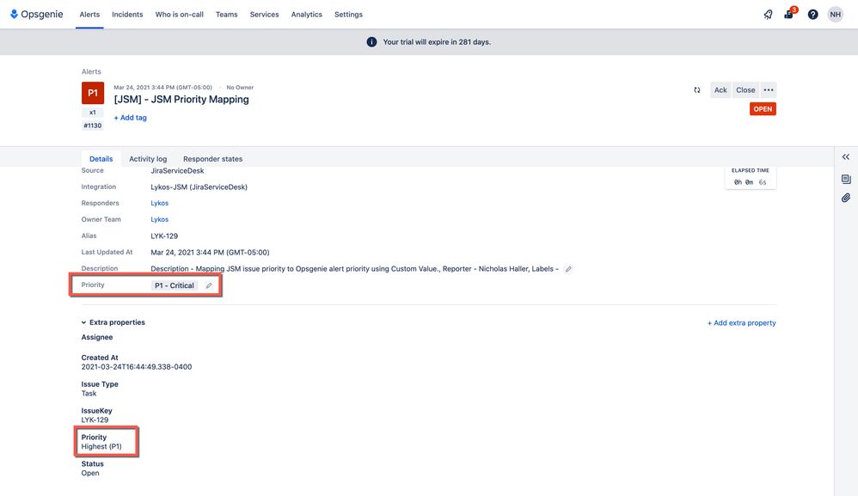Click the Last Updated At date value

210,253
